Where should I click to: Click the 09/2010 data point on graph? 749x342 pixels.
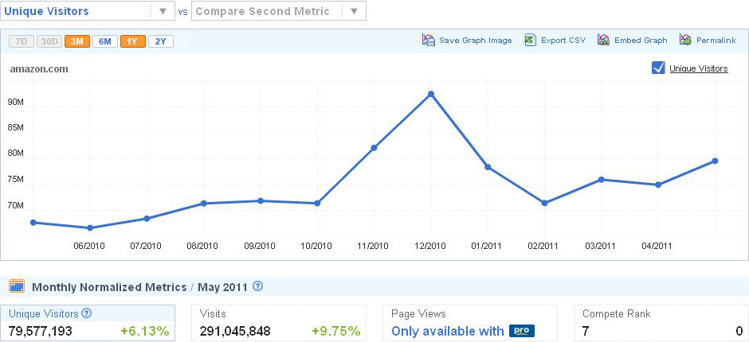[x=261, y=200]
